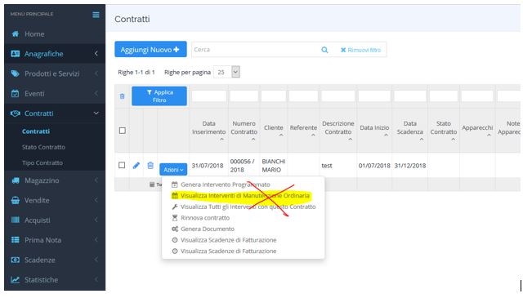The width and height of the screenshot is (523, 298).
Task: Toggle the hamburger menu icon
Action: pos(96,15)
